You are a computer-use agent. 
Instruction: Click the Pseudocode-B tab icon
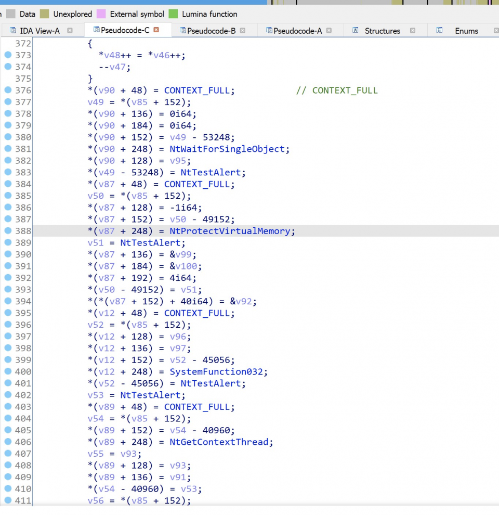183,30
